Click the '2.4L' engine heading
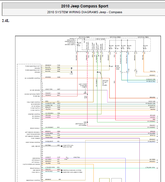The image size is (165, 182). (x=5, y=21)
